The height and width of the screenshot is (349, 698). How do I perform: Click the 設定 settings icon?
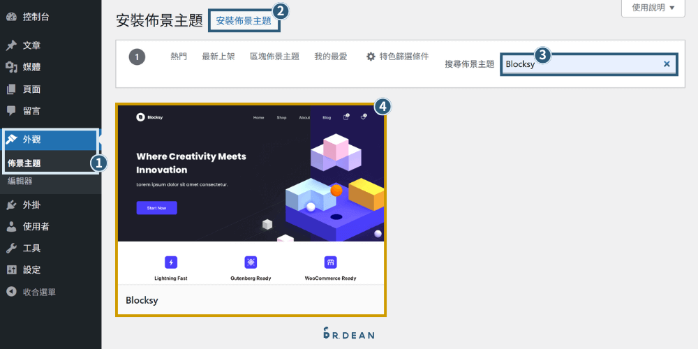(12, 269)
